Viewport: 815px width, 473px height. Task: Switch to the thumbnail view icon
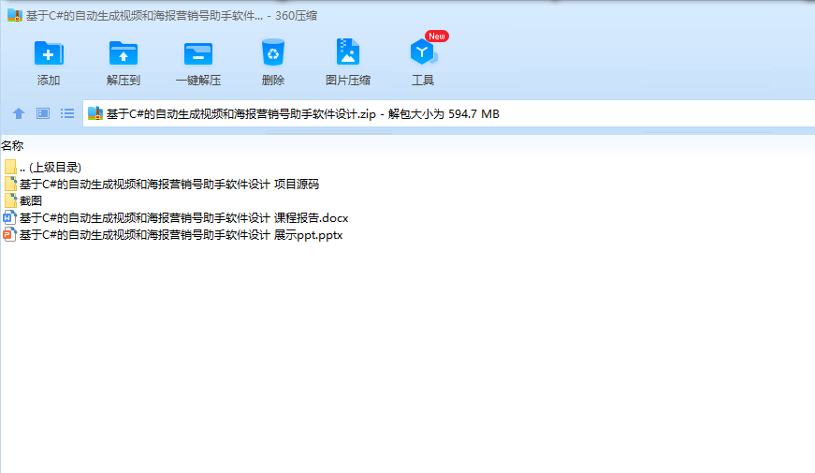pos(43,113)
